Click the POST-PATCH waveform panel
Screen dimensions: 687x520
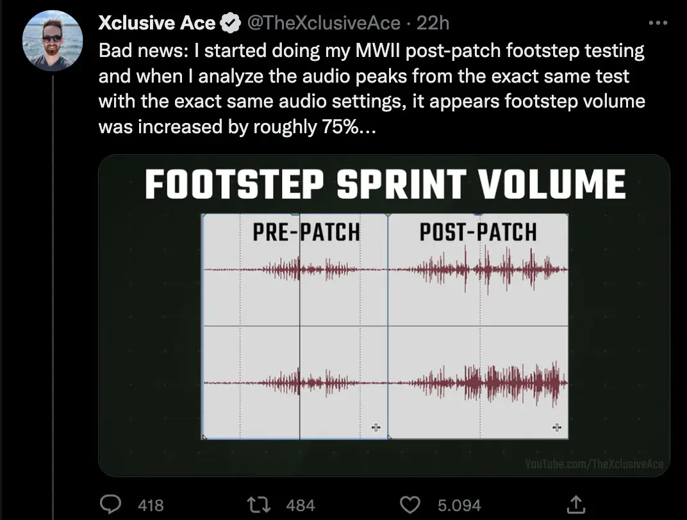[x=478, y=326]
